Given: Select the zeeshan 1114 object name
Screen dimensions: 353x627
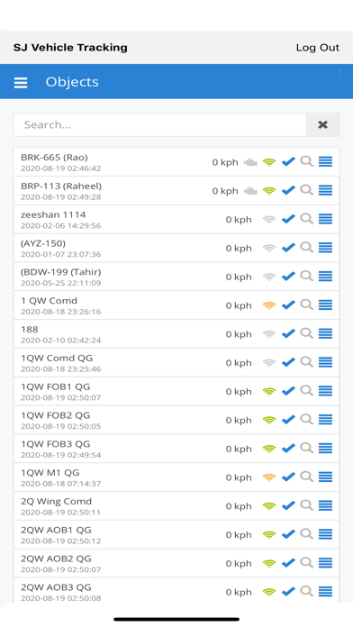Looking at the screenshot, I should pos(53,214).
